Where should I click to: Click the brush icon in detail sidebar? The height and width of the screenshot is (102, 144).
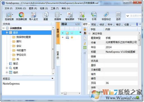click(85, 43)
